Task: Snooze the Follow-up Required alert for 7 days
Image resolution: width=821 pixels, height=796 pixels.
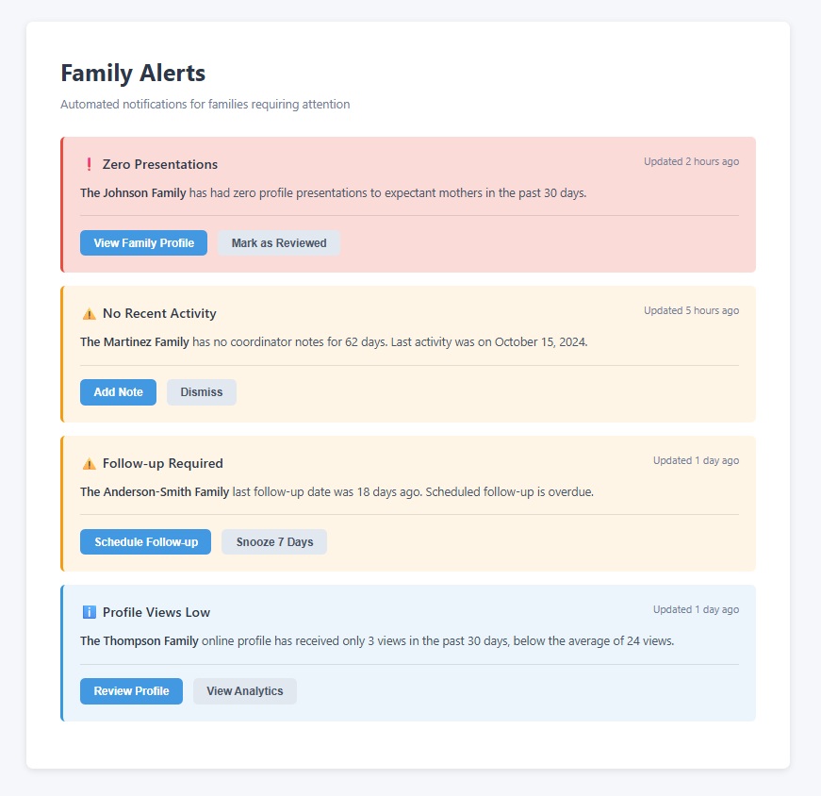Action: pyautogui.click(x=273, y=541)
